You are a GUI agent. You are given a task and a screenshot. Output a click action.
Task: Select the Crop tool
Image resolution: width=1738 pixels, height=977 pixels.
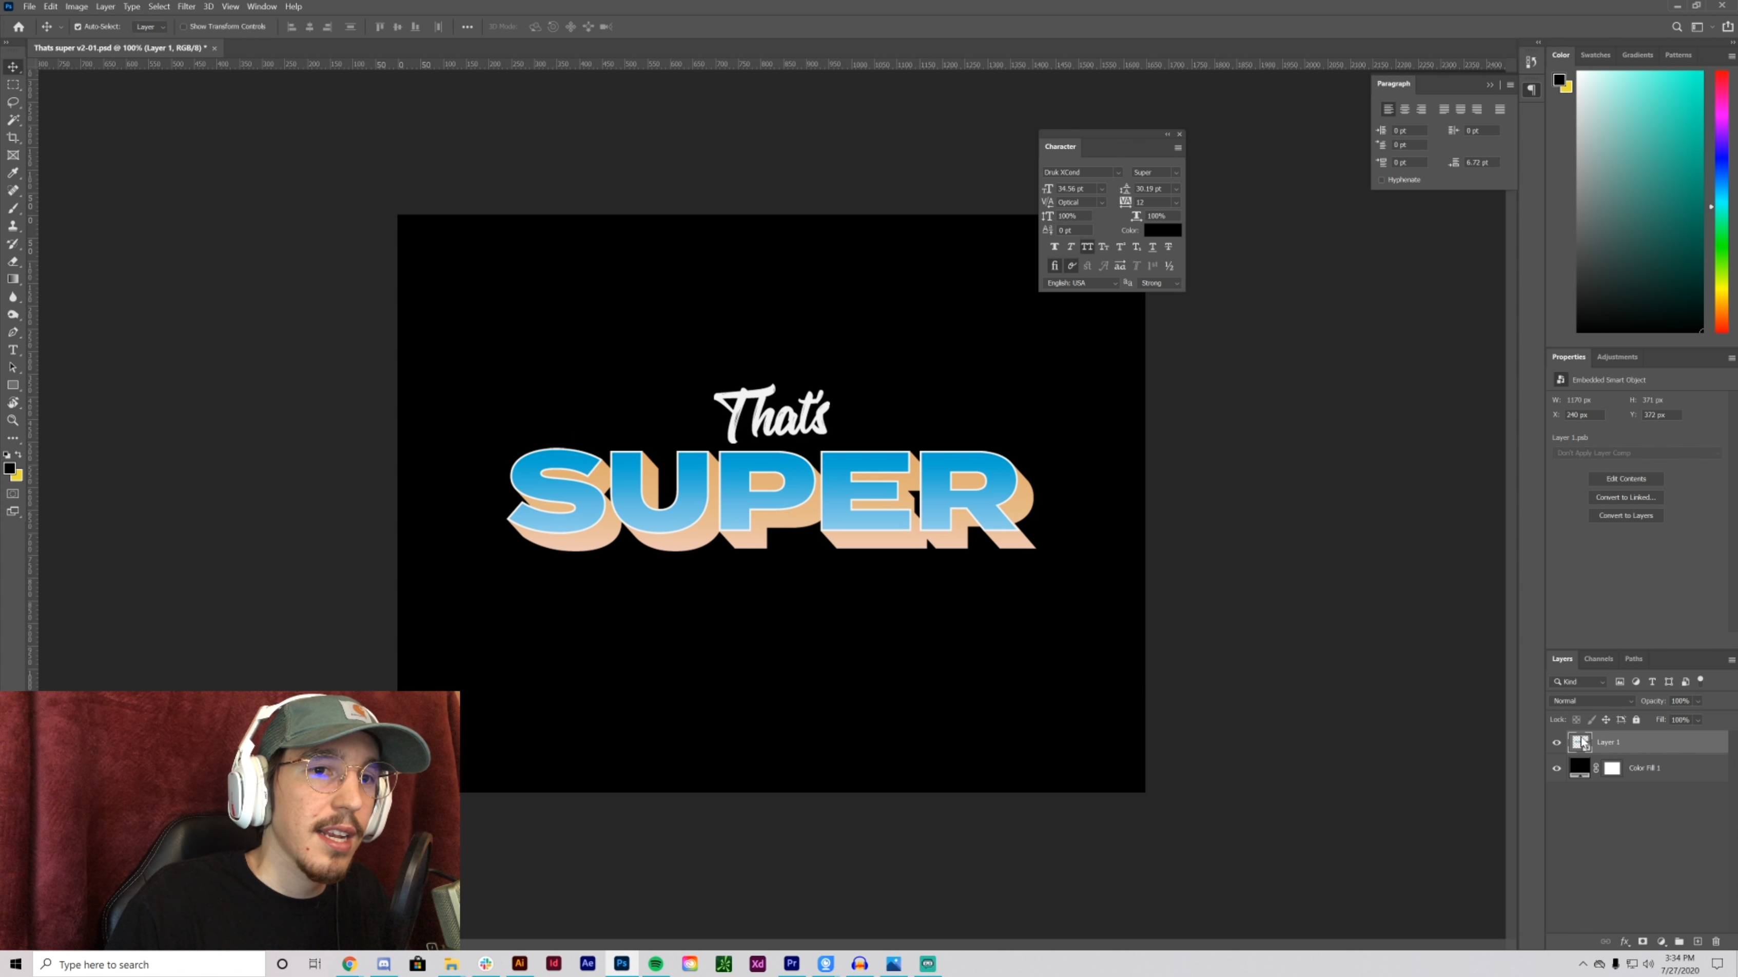click(x=13, y=138)
